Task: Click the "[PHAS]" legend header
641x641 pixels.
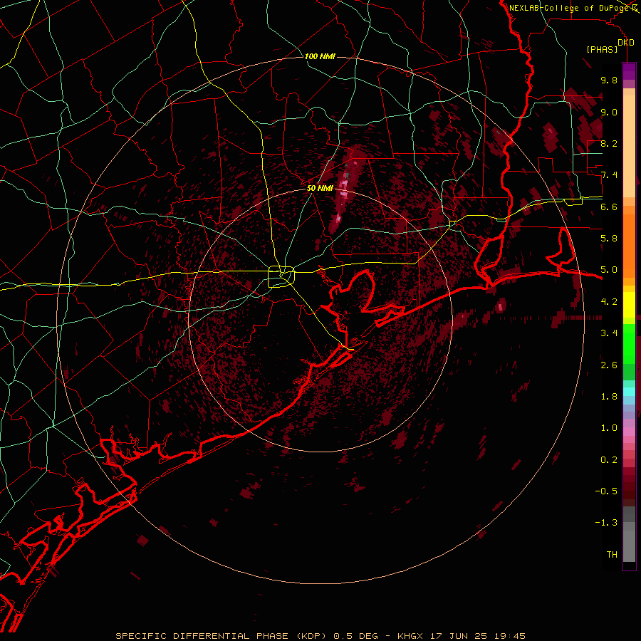Action: (x=602, y=49)
